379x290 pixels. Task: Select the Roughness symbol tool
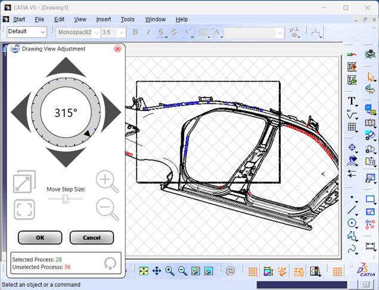[x=352, y=114]
